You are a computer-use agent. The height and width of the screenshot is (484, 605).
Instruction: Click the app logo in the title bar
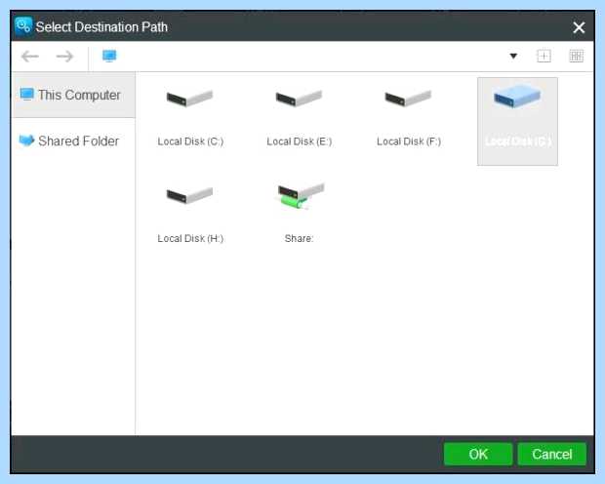point(23,26)
